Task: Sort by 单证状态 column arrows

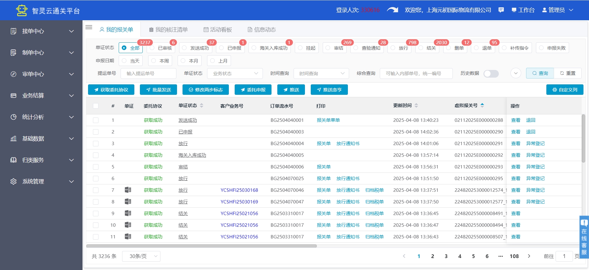Action: point(202,106)
